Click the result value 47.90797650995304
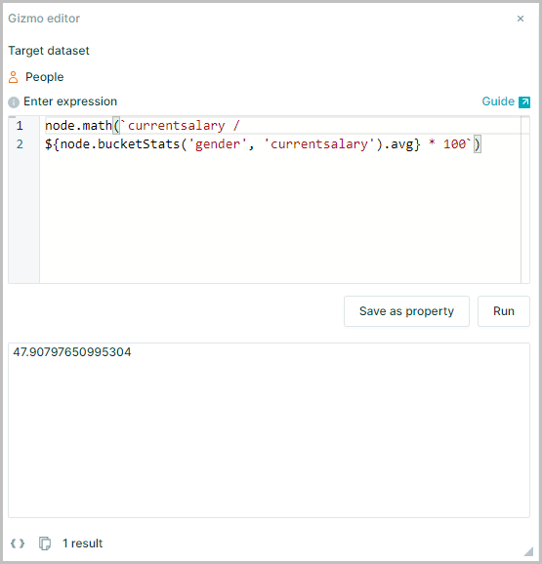The image size is (542, 564). pyautogui.click(x=72, y=352)
